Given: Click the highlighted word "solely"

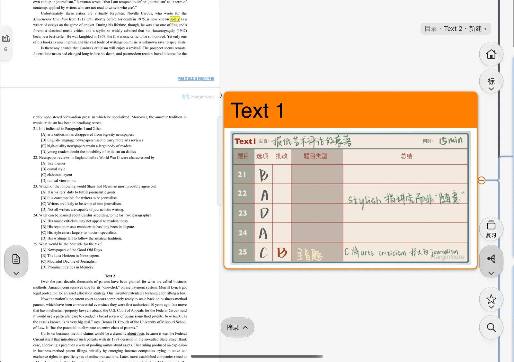Looking at the screenshot, I should pos(175,19).
